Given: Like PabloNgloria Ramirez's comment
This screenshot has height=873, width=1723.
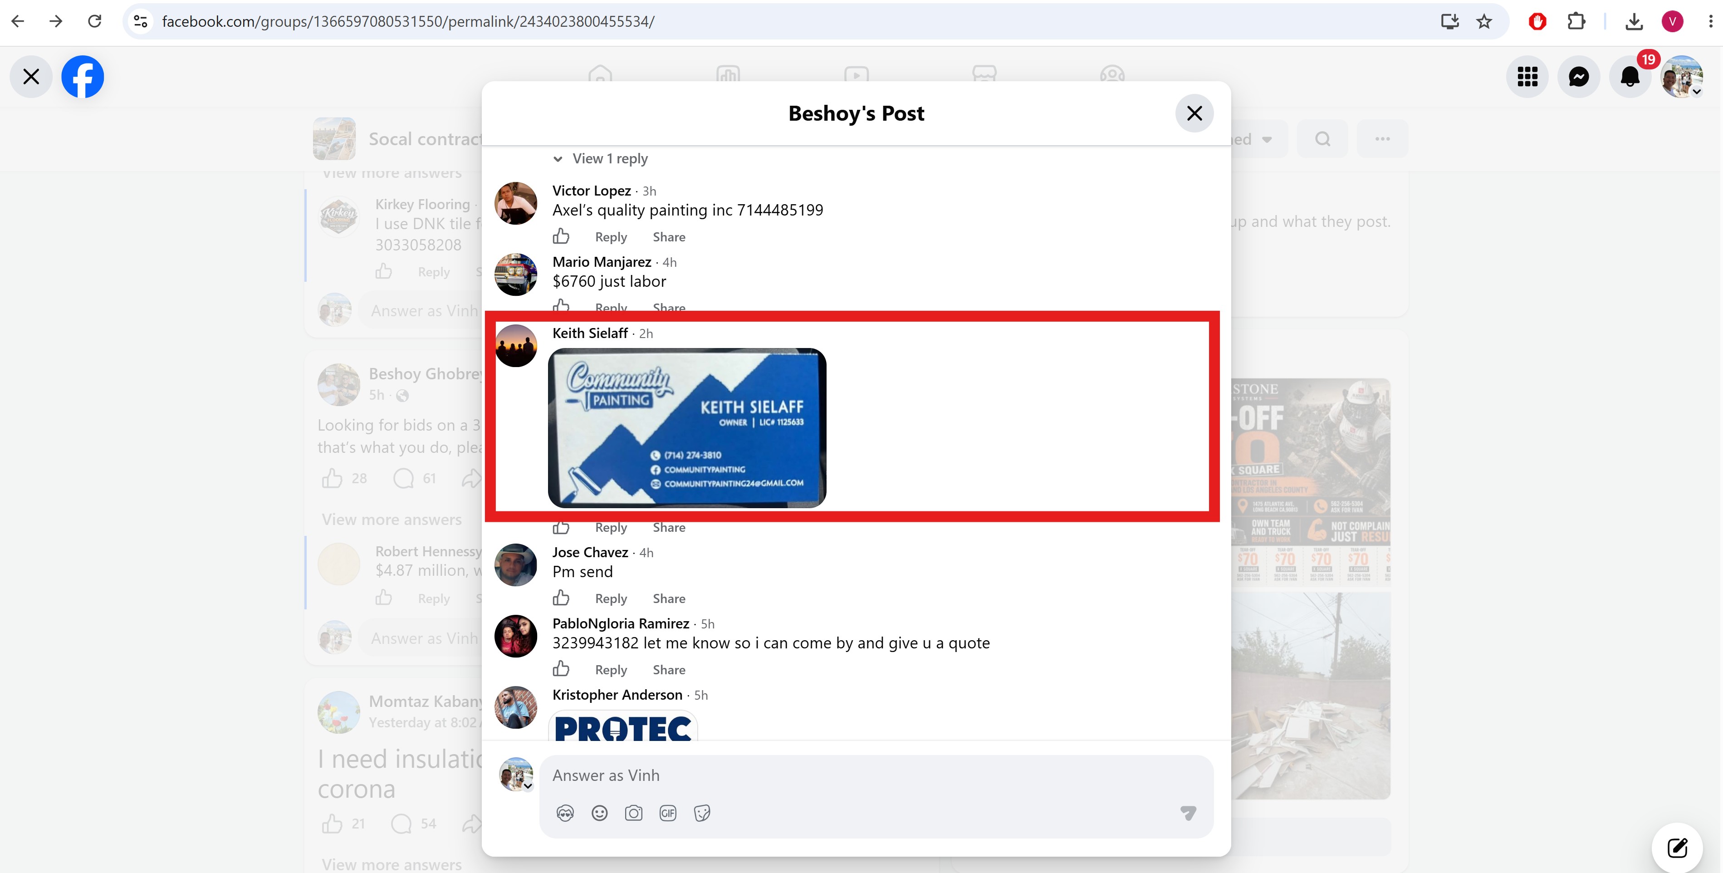Looking at the screenshot, I should coord(561,669).
